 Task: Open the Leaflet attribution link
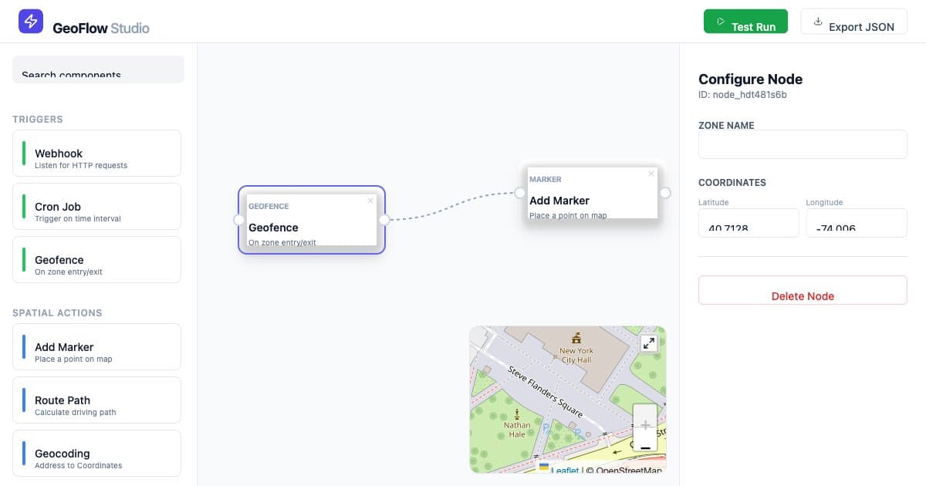565,471
